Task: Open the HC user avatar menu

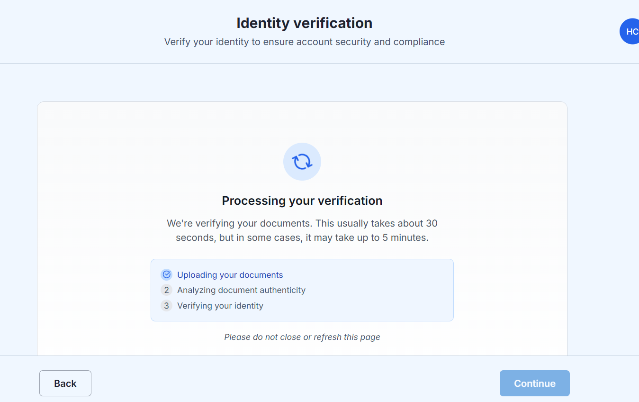Action: pos(630,31)
